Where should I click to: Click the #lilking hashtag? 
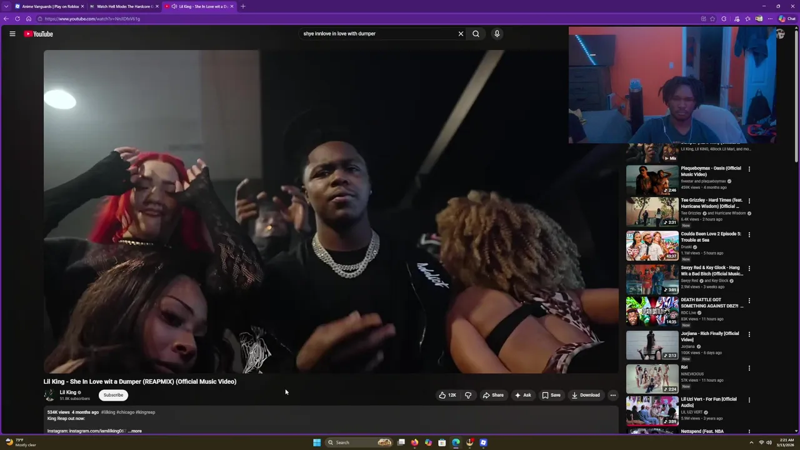click(x=107, y=412)
